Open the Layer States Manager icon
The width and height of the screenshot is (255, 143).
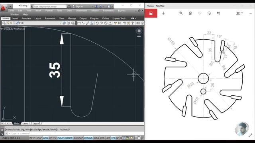pos(73,23)
